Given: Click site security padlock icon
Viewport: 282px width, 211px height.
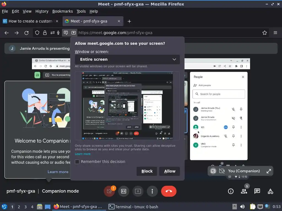Looking at the screenshot, I should coord(45,33).
